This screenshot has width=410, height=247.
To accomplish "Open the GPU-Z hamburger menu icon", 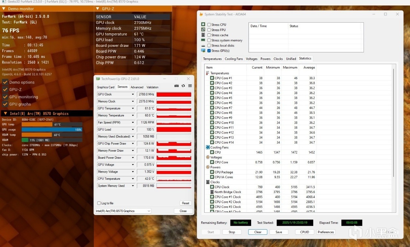I will [x=190, y=86].
